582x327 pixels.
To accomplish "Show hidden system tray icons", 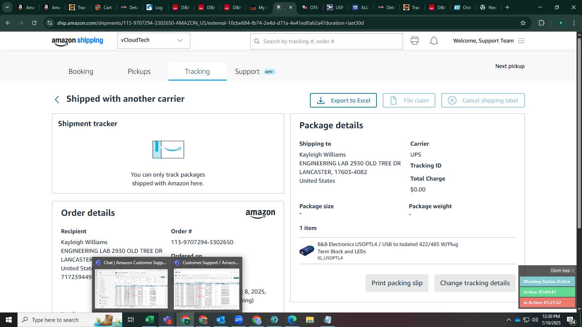I will point(509,320).
